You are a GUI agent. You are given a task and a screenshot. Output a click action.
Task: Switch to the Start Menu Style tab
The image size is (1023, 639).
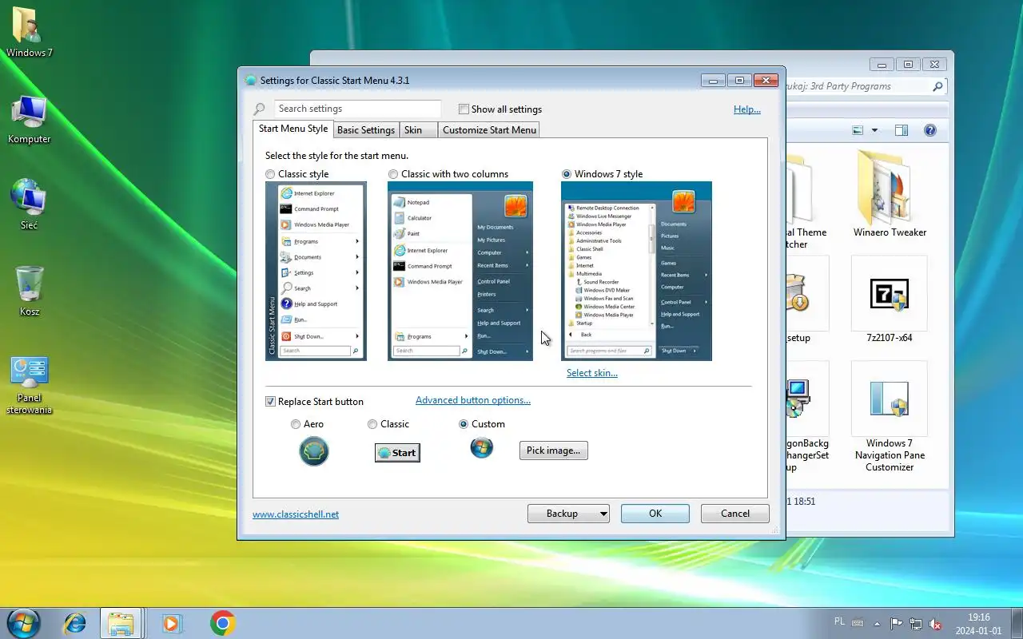[293, 129]
